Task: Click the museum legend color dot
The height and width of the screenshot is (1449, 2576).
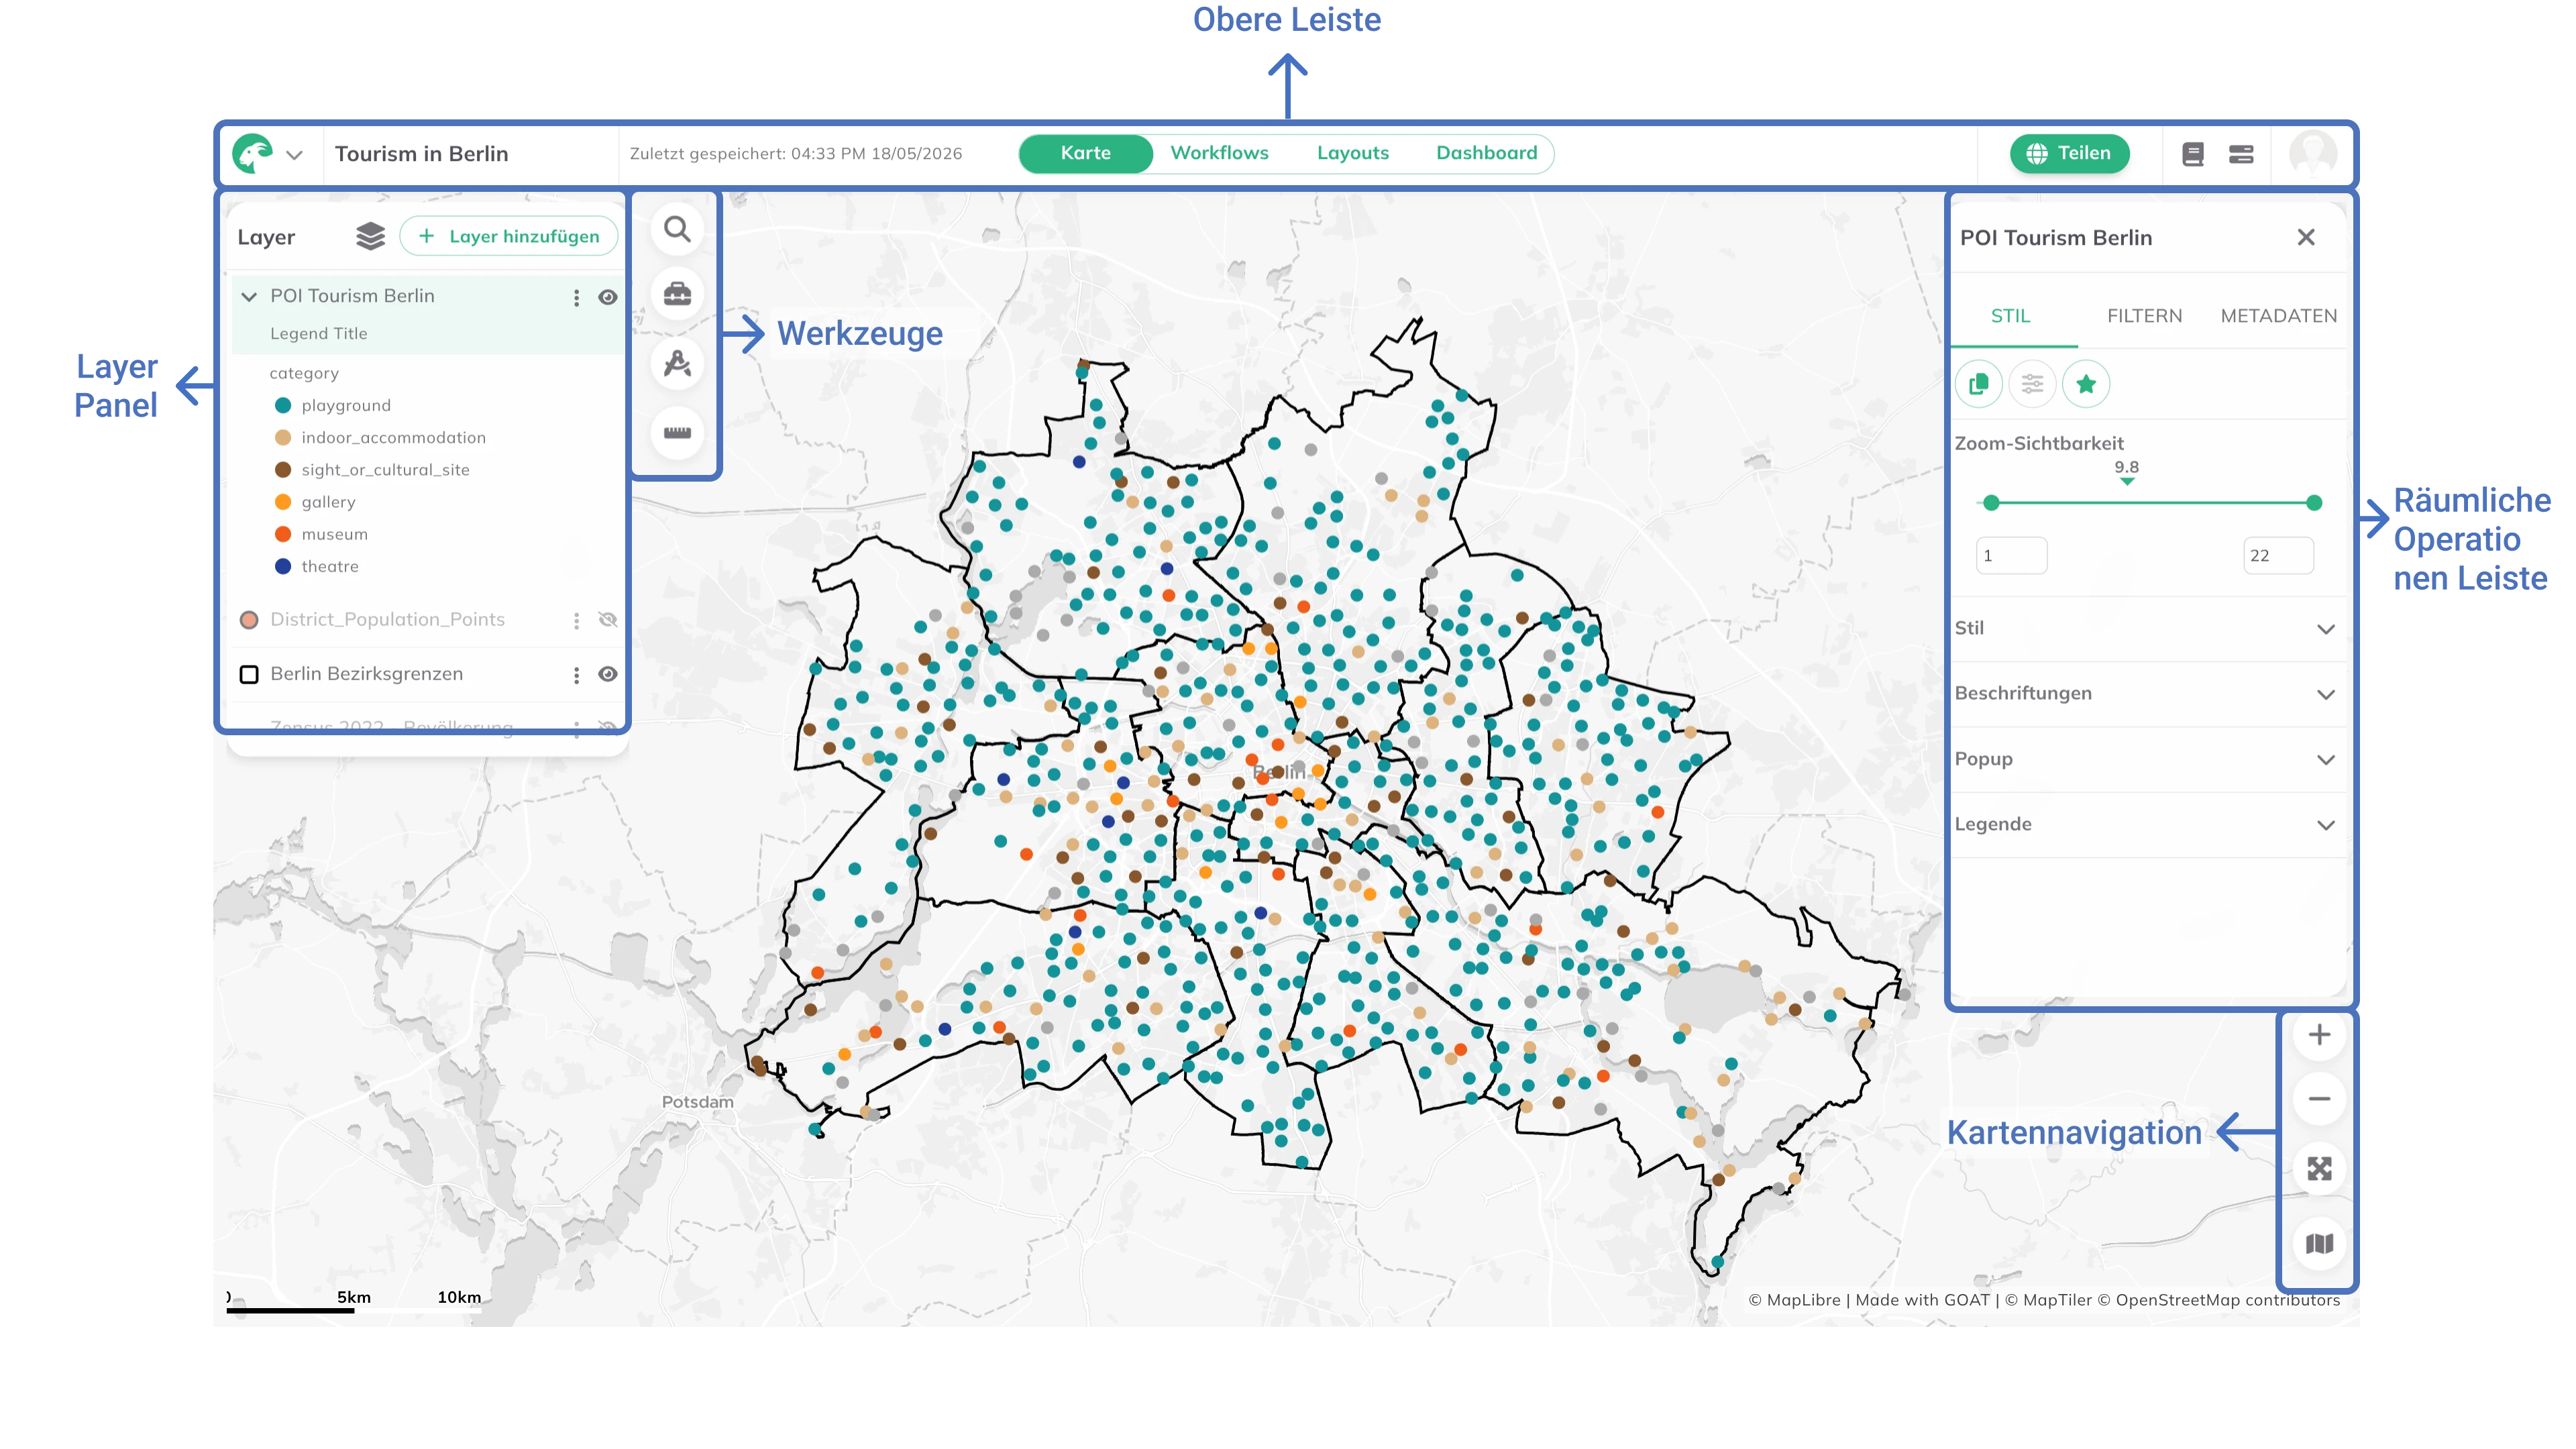Action: (x=283, y=535)
